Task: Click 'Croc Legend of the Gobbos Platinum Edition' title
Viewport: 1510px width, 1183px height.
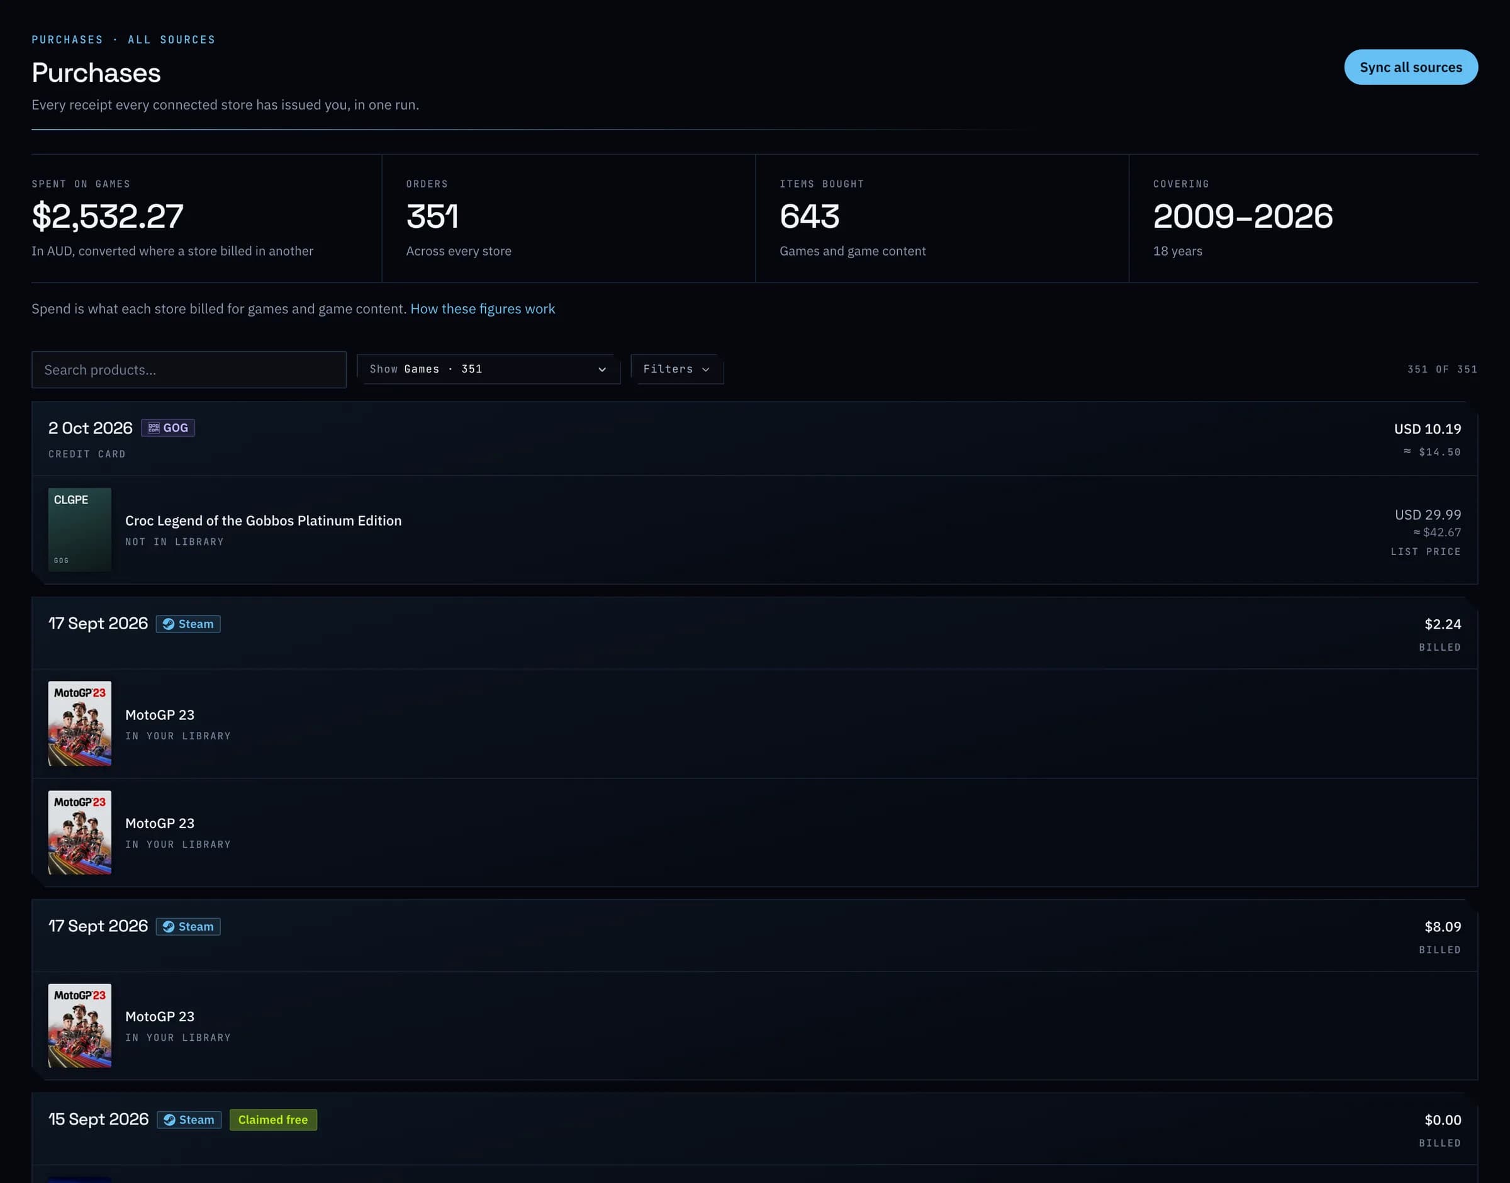Action: [x=263, y=521]
